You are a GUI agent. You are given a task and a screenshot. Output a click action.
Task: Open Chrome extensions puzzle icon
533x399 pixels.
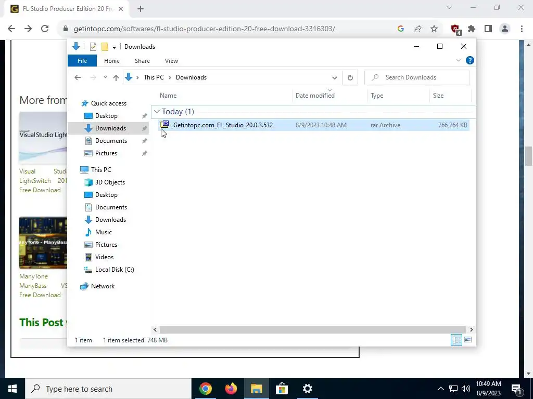472,29
